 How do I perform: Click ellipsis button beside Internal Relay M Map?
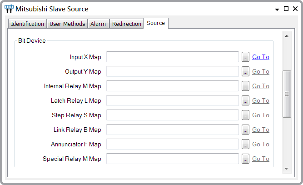[245, 86]
